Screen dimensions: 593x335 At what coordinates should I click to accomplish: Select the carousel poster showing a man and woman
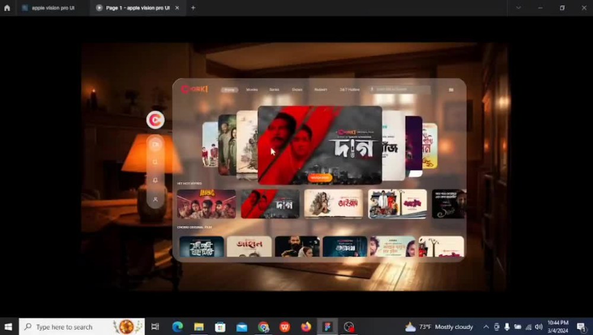click(x=227, y=145)
